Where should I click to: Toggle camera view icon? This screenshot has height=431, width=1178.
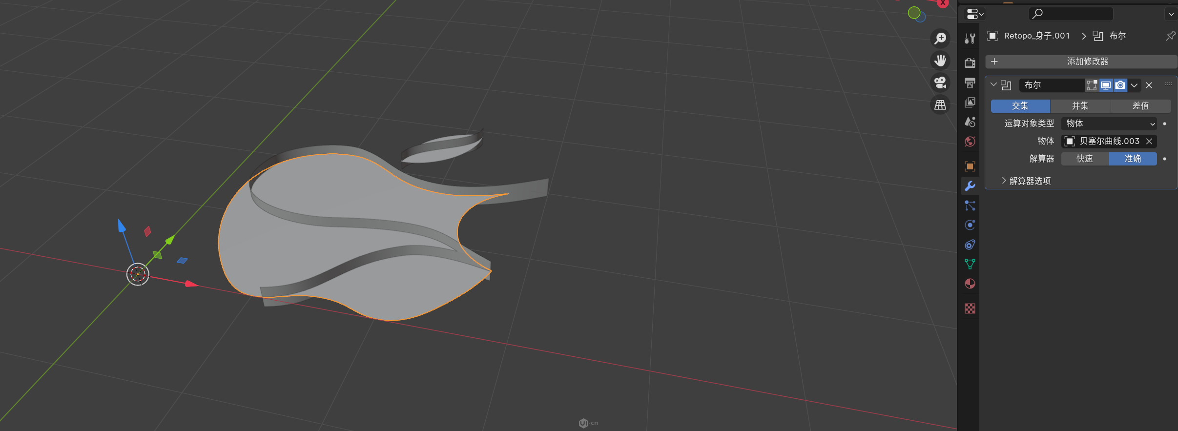[940, 82]
